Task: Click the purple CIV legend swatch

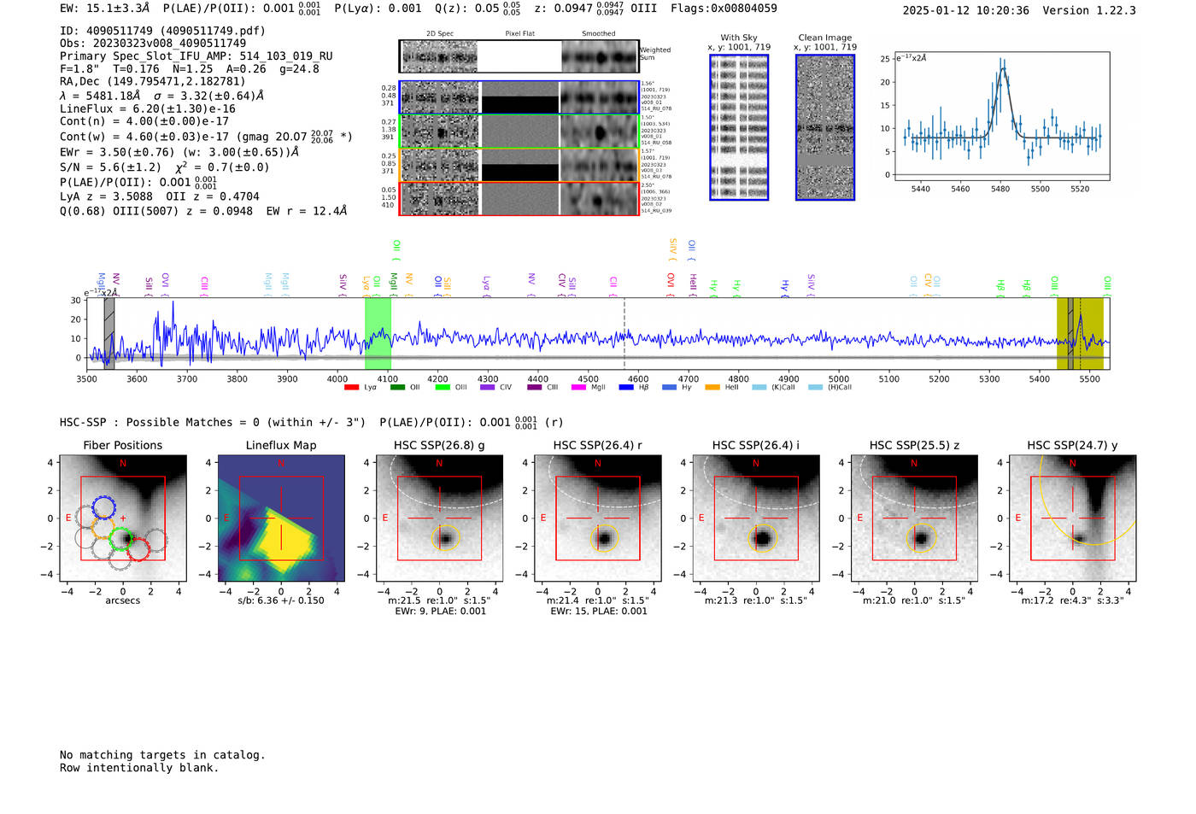Action: [488, 388]
